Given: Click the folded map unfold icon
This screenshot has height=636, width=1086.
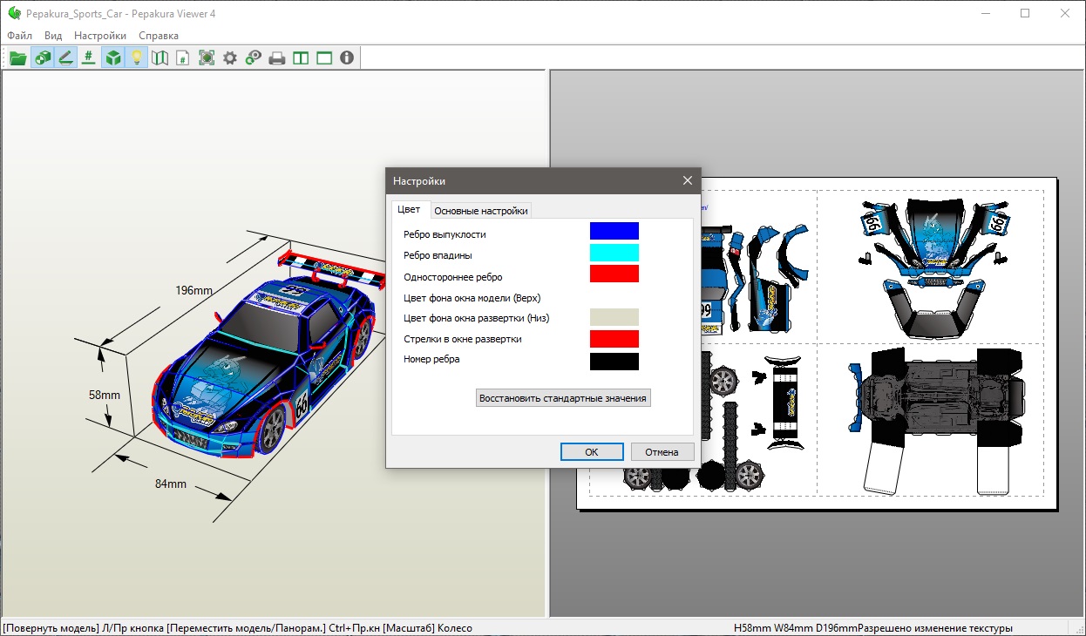Looking at the screenshot, I should pos(160,58).
